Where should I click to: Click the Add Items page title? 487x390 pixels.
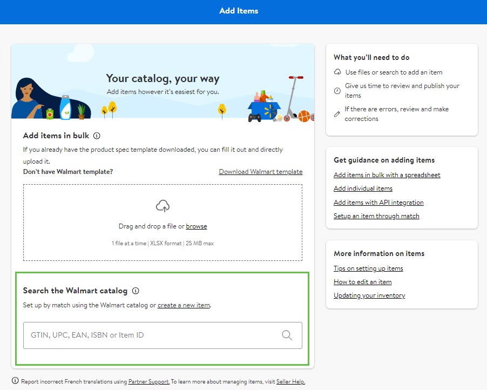point(239,11)
